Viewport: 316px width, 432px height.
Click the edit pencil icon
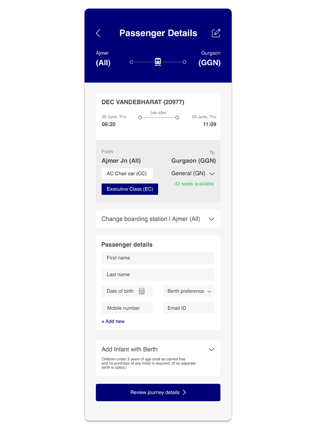(216, 33)
